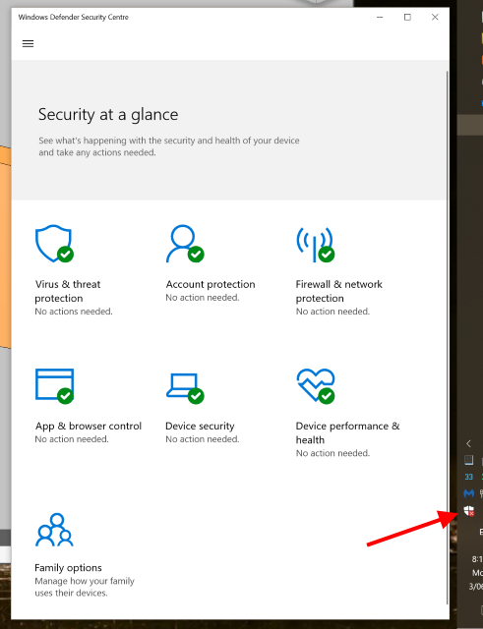This screenshot has height=629, width=483.
Task: Maximize the Windows Defender Security Centre window
Action: coord(407,17)
